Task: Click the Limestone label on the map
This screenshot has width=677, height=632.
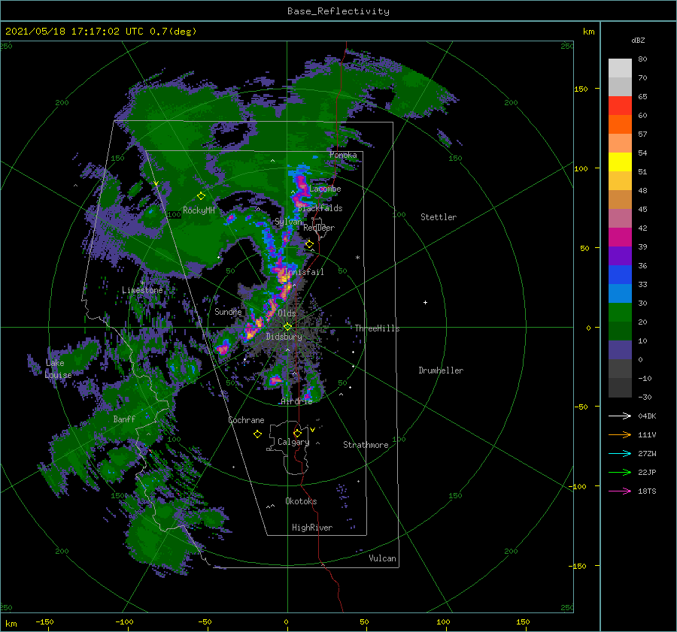Action: point(142,290)
